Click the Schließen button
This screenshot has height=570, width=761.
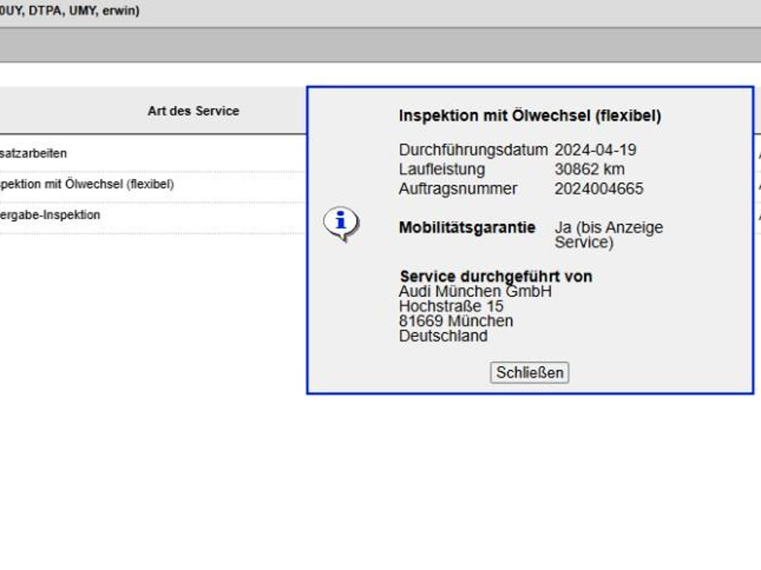tap(529, 373)
